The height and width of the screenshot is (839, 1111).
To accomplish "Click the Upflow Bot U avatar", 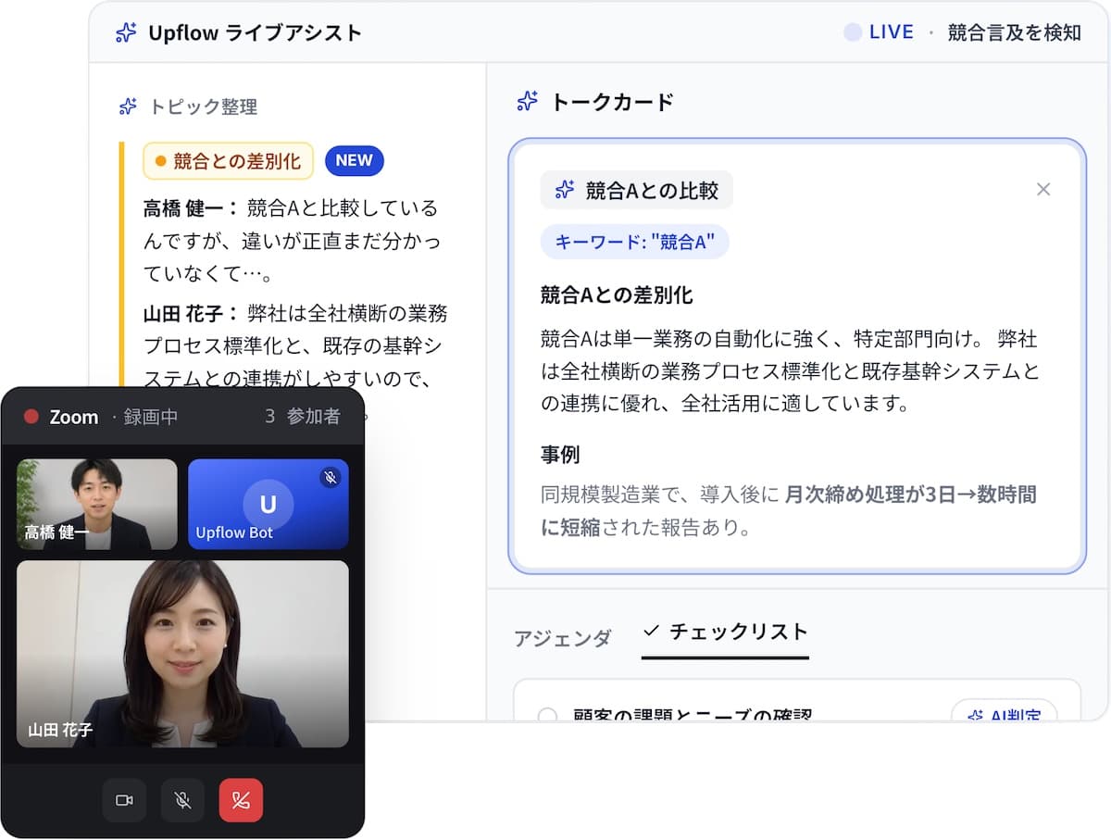I will pos(268,504).
